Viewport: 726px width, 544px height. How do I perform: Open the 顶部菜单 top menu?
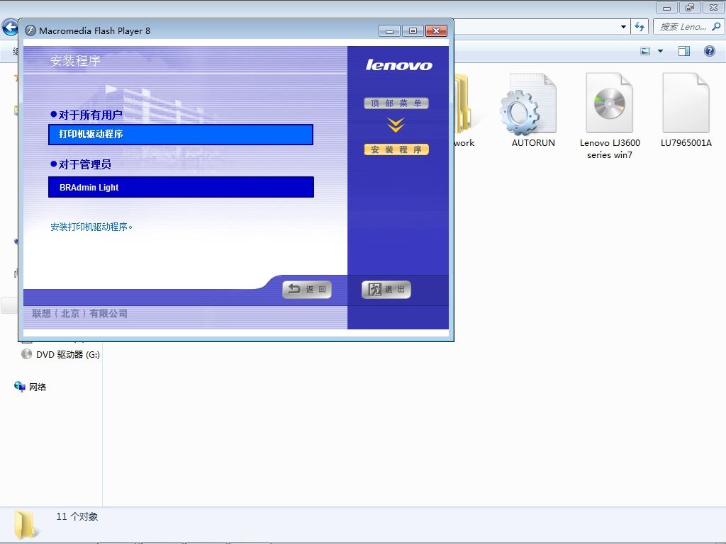point(396,103)
